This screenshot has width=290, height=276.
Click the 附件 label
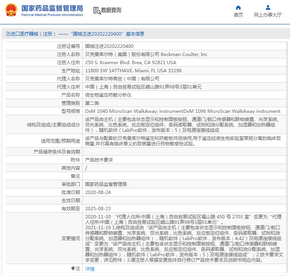click(x=75, y=160)
